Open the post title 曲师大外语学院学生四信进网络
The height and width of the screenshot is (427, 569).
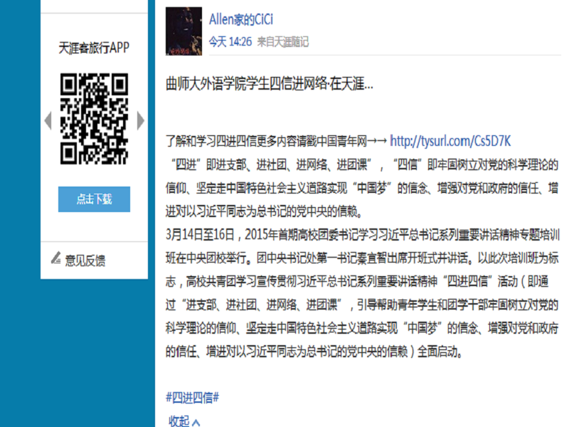click(x=270, y=84)
